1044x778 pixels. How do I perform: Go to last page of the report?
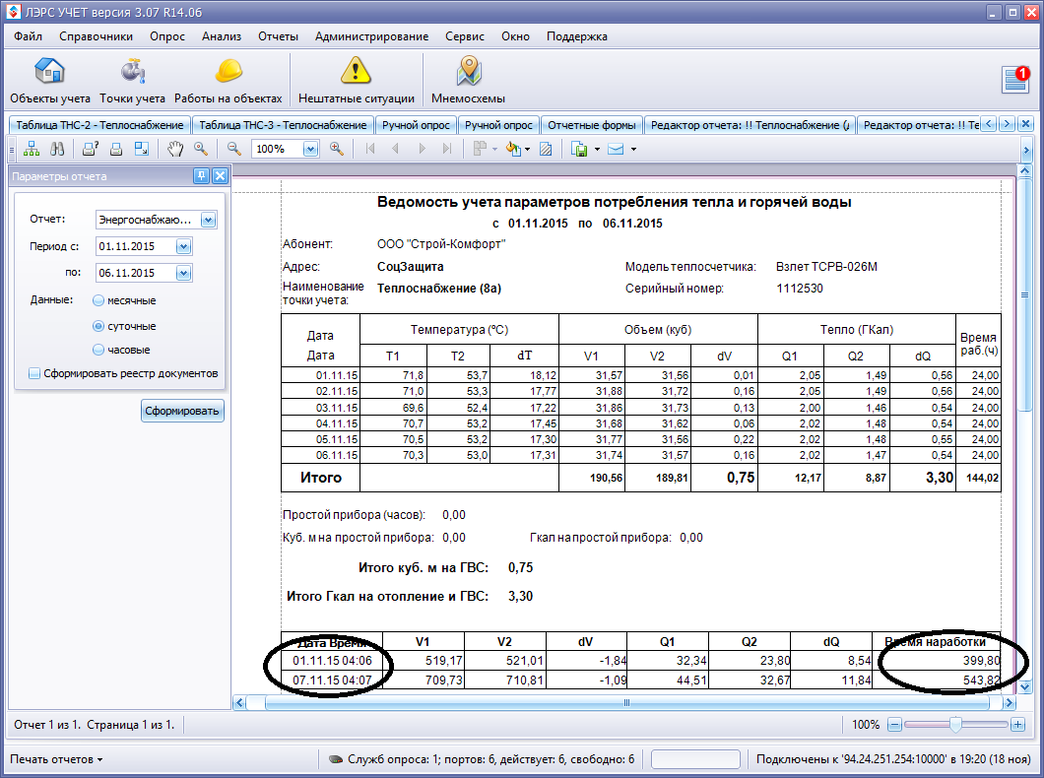point(447,149)
